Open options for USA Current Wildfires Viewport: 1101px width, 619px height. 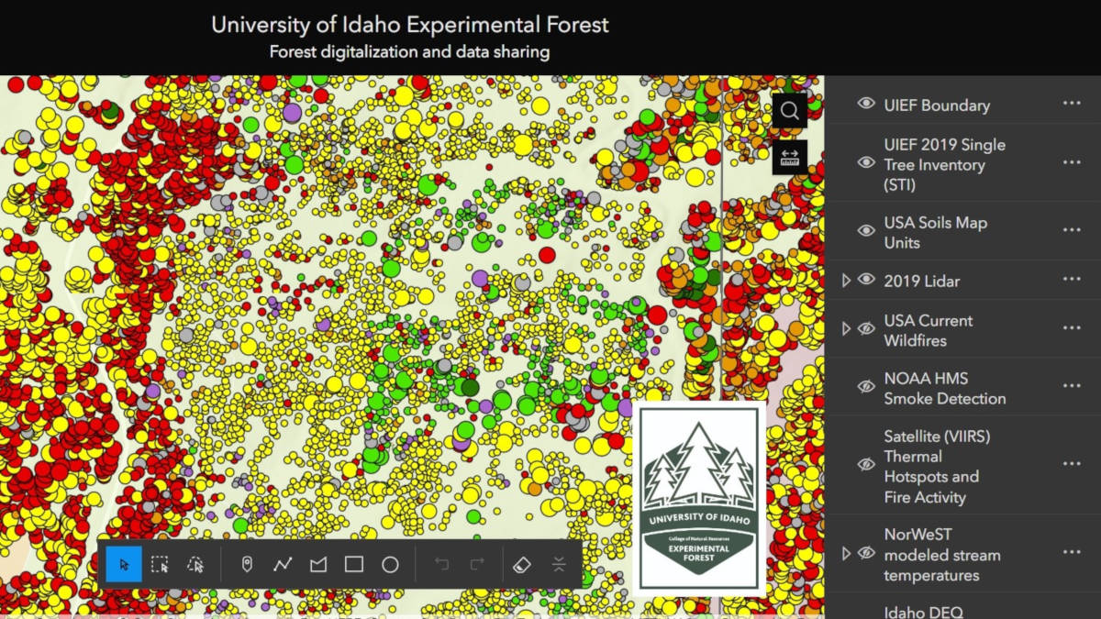[1072, 328]
